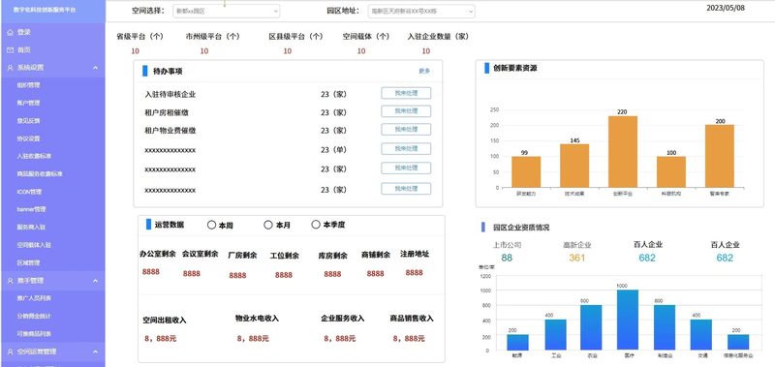Screen dimensions: 775x367
Task: Open the 园区地址 dropdown
Action: point(421,11)
